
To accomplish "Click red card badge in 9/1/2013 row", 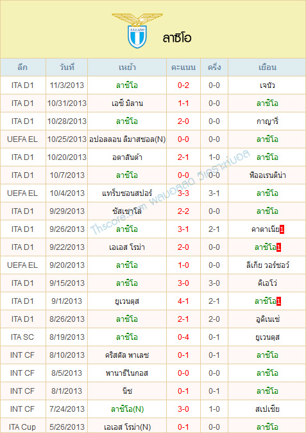I will pyautogui.click(x=278, y=301).
